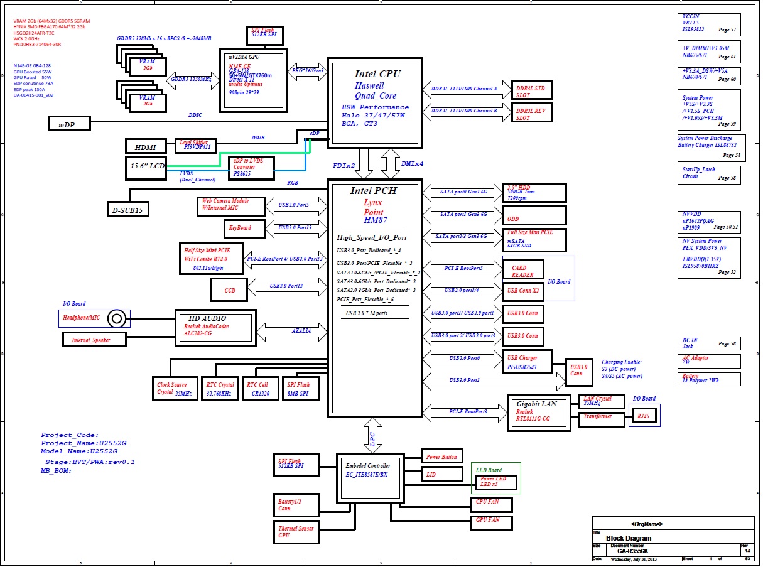Viewport: 763px width, 567px height.
Task: Click the HD AUDIO codec block
Action: pos(214,327)
